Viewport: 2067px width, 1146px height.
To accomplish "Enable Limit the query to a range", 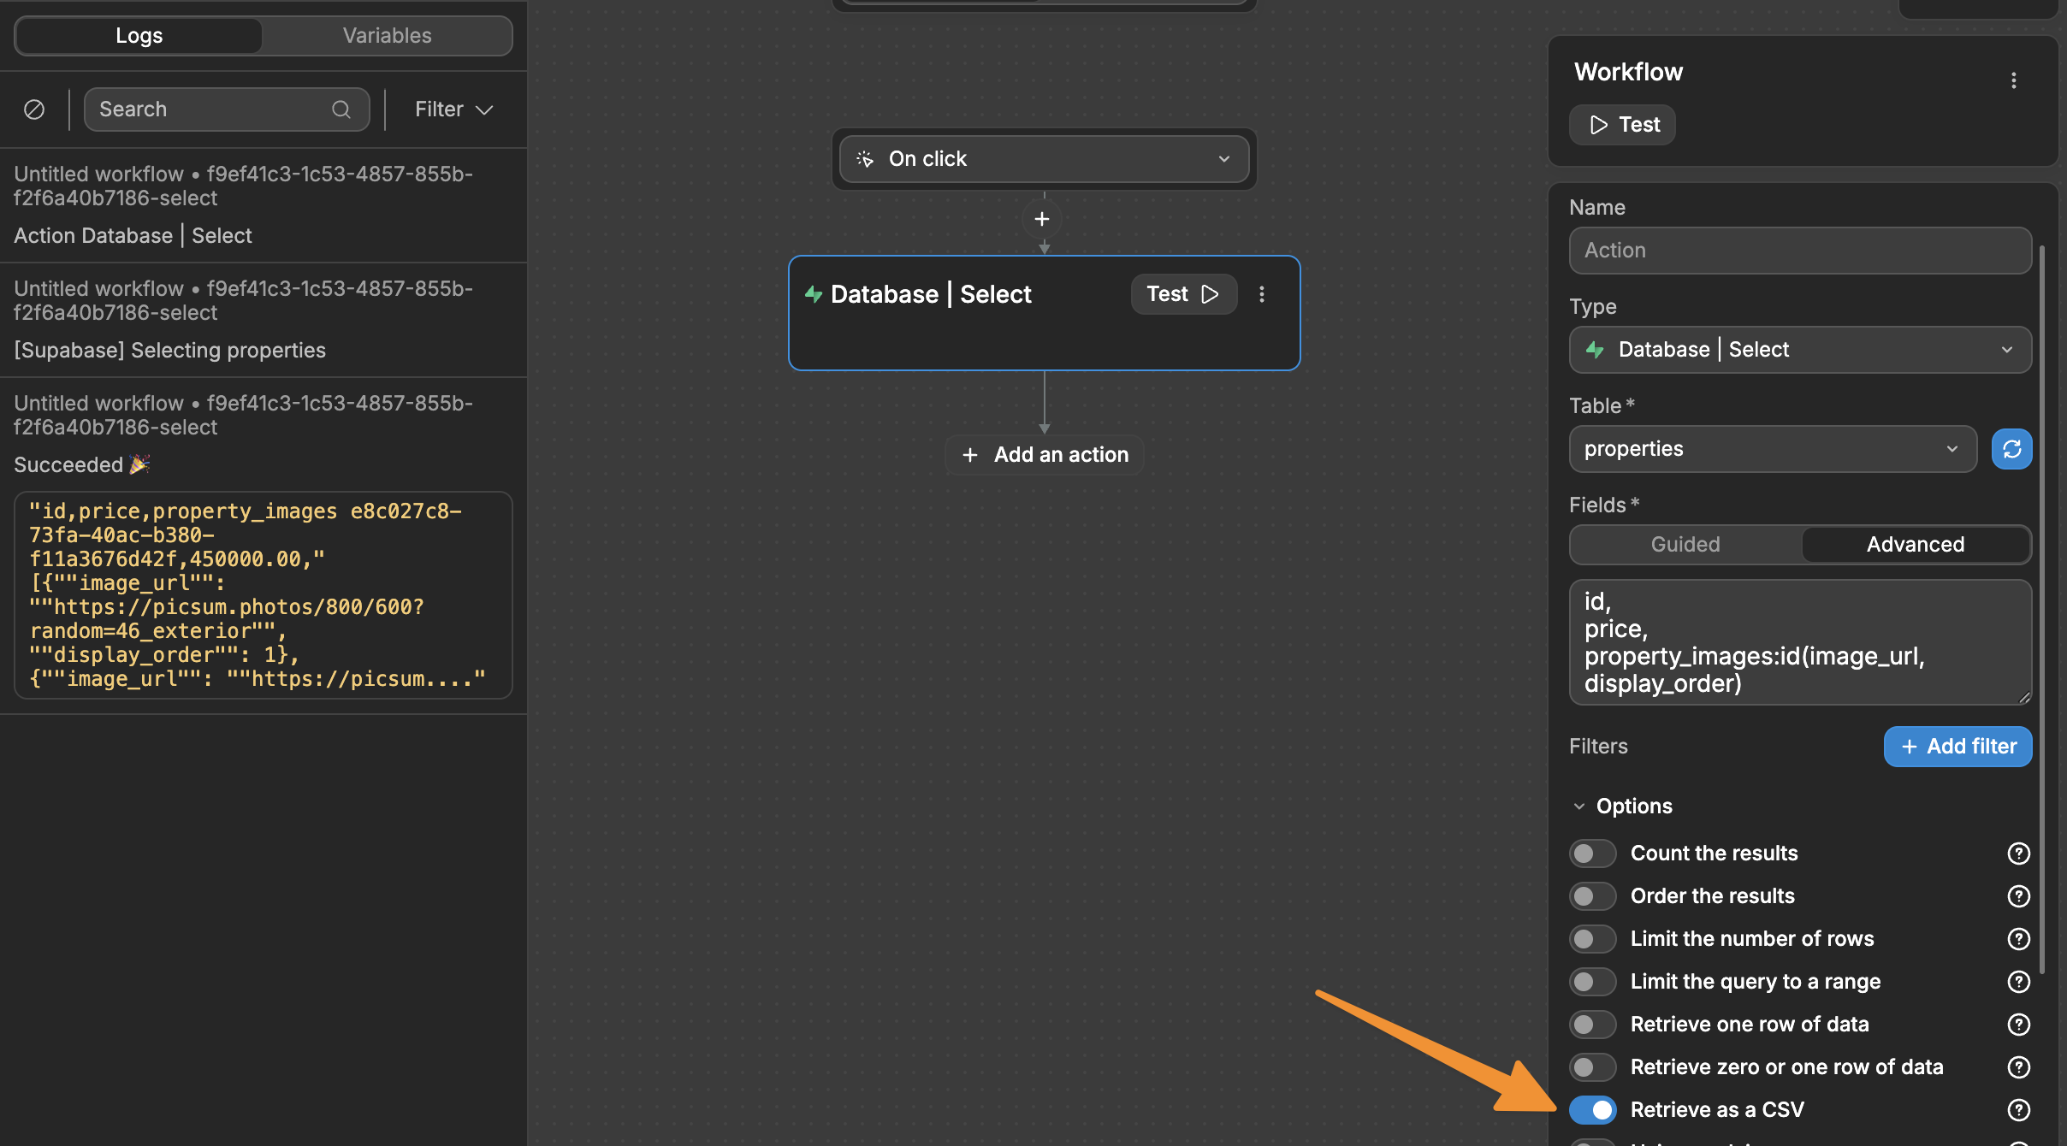I will [x=1593, y=982].
